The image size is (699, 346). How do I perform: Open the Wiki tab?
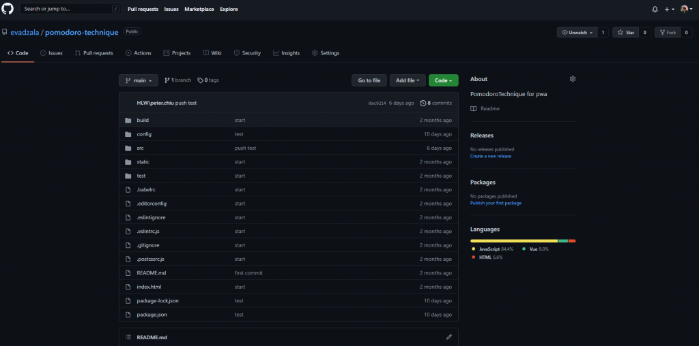click(x=212, y=53)
